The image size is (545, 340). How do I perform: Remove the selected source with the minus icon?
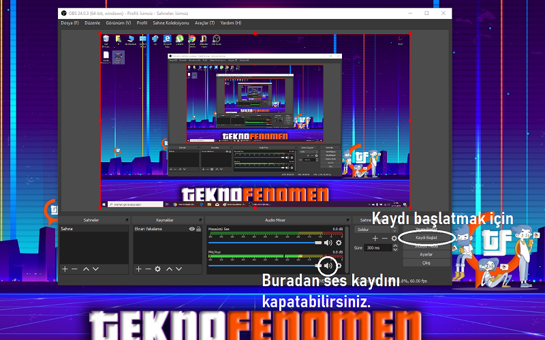(x=148, y=268)
